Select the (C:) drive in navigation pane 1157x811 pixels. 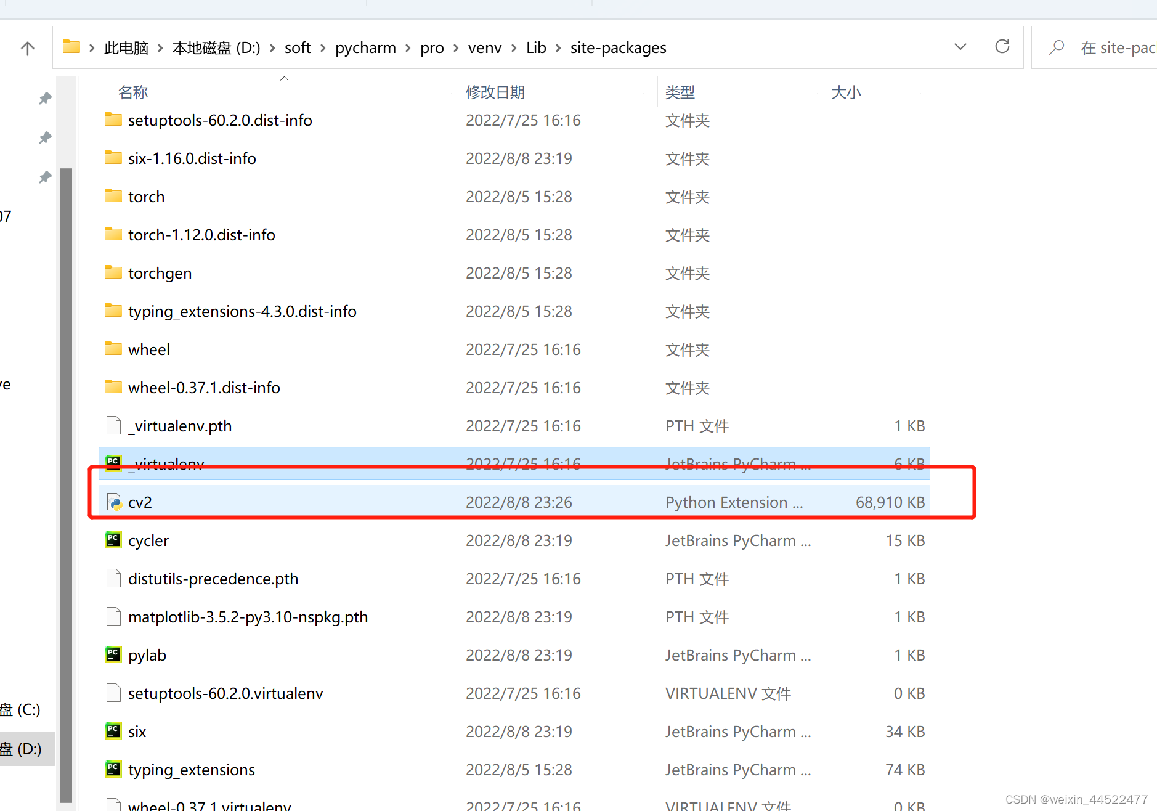(21, 709)
